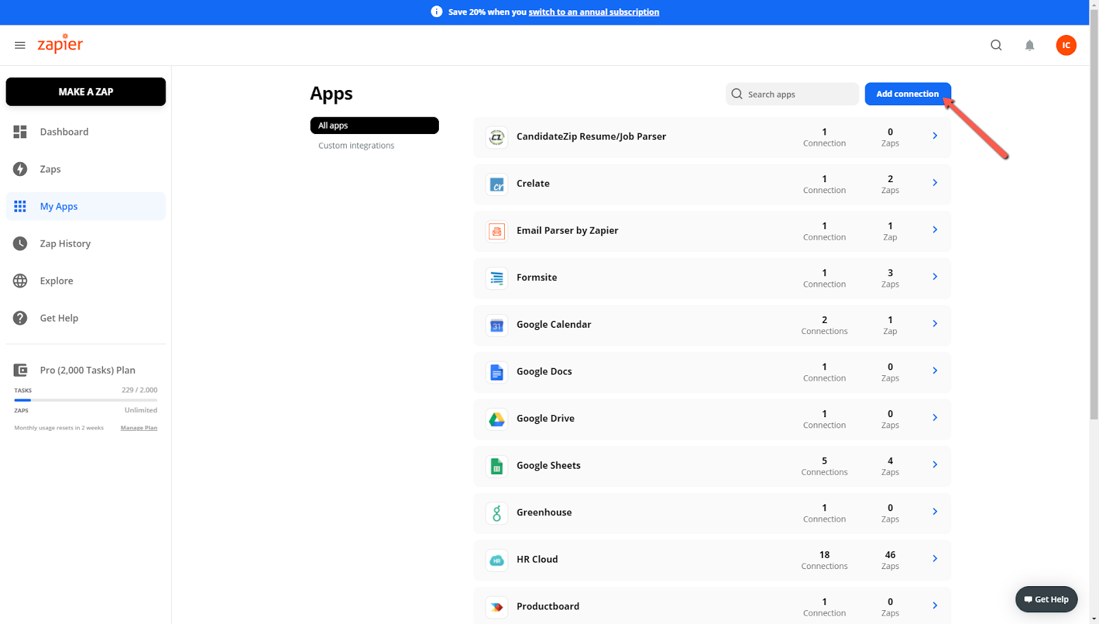Open the Manage Plan link
Viewport: 1099px width, 624px height.
tap(139, 428)
